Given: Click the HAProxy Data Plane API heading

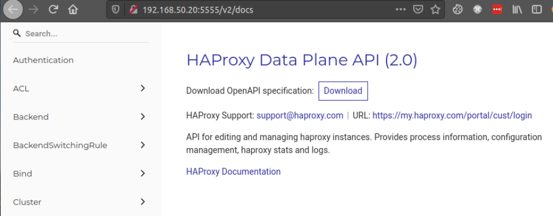Looking at the screenshot, I should pos(301,60).
